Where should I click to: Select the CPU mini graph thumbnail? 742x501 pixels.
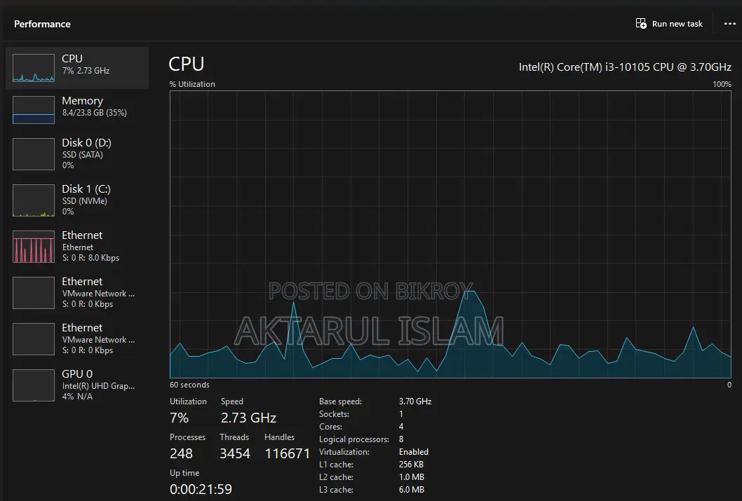pos(34,68)
